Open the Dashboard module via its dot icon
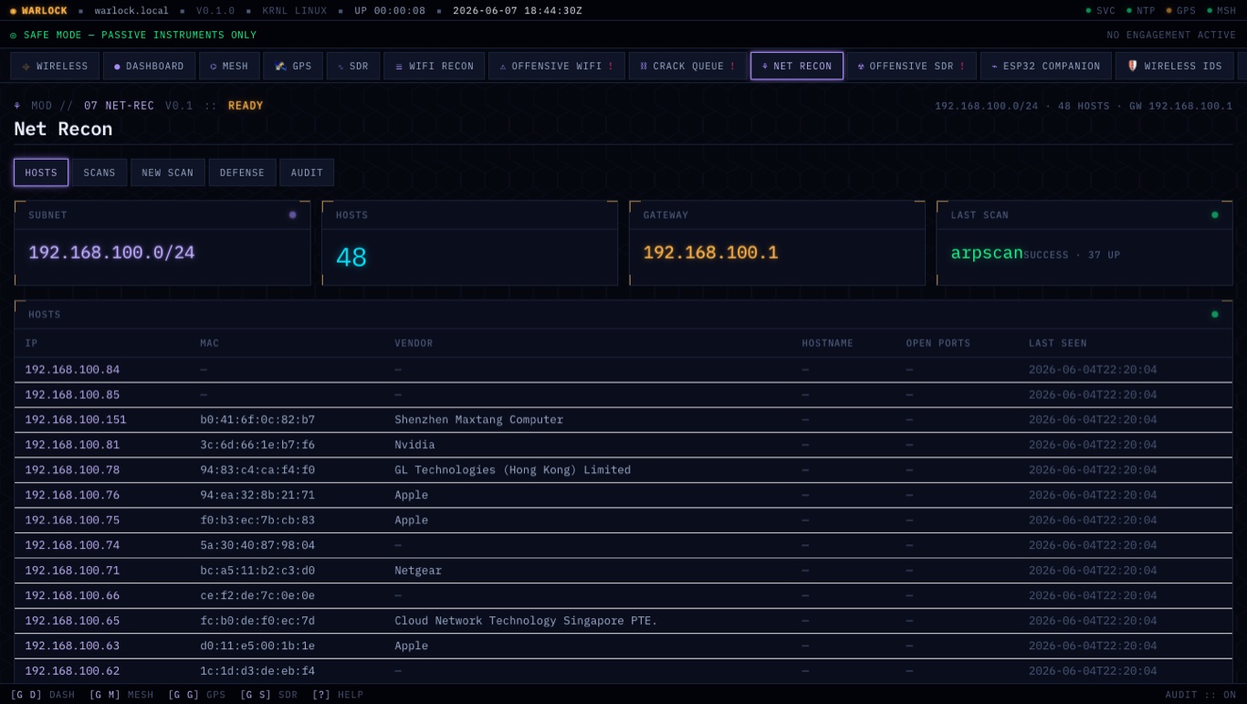The height and width of the screenshot is (704, 1247). click(117, 67)
